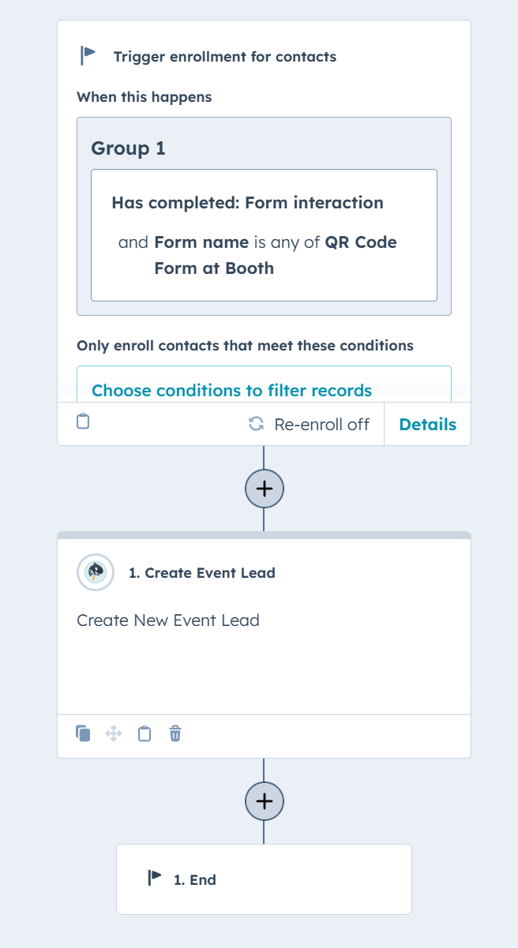Image resolution: width=518 pixels, height=948 pixels.
Task: Select the Create New Event Lead description
Action: (168, 620)
